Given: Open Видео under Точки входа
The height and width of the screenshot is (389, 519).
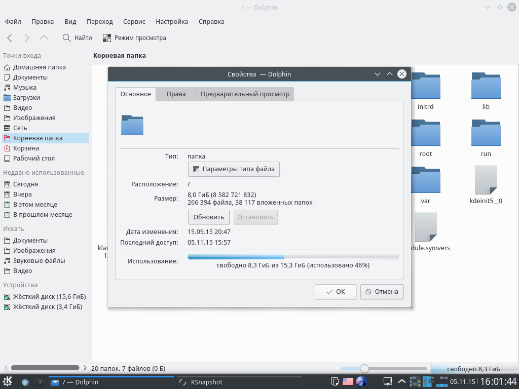Looking at the screenshot, I should (45, 108).
